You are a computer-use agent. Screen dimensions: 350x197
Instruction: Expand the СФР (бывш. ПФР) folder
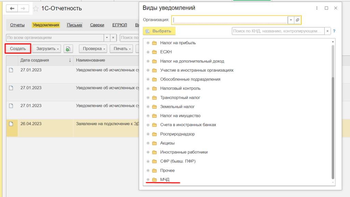click(148, 161)
